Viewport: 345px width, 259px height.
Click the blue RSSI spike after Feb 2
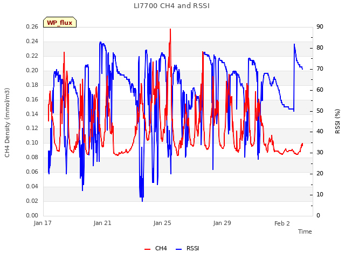tap(294, 45)
